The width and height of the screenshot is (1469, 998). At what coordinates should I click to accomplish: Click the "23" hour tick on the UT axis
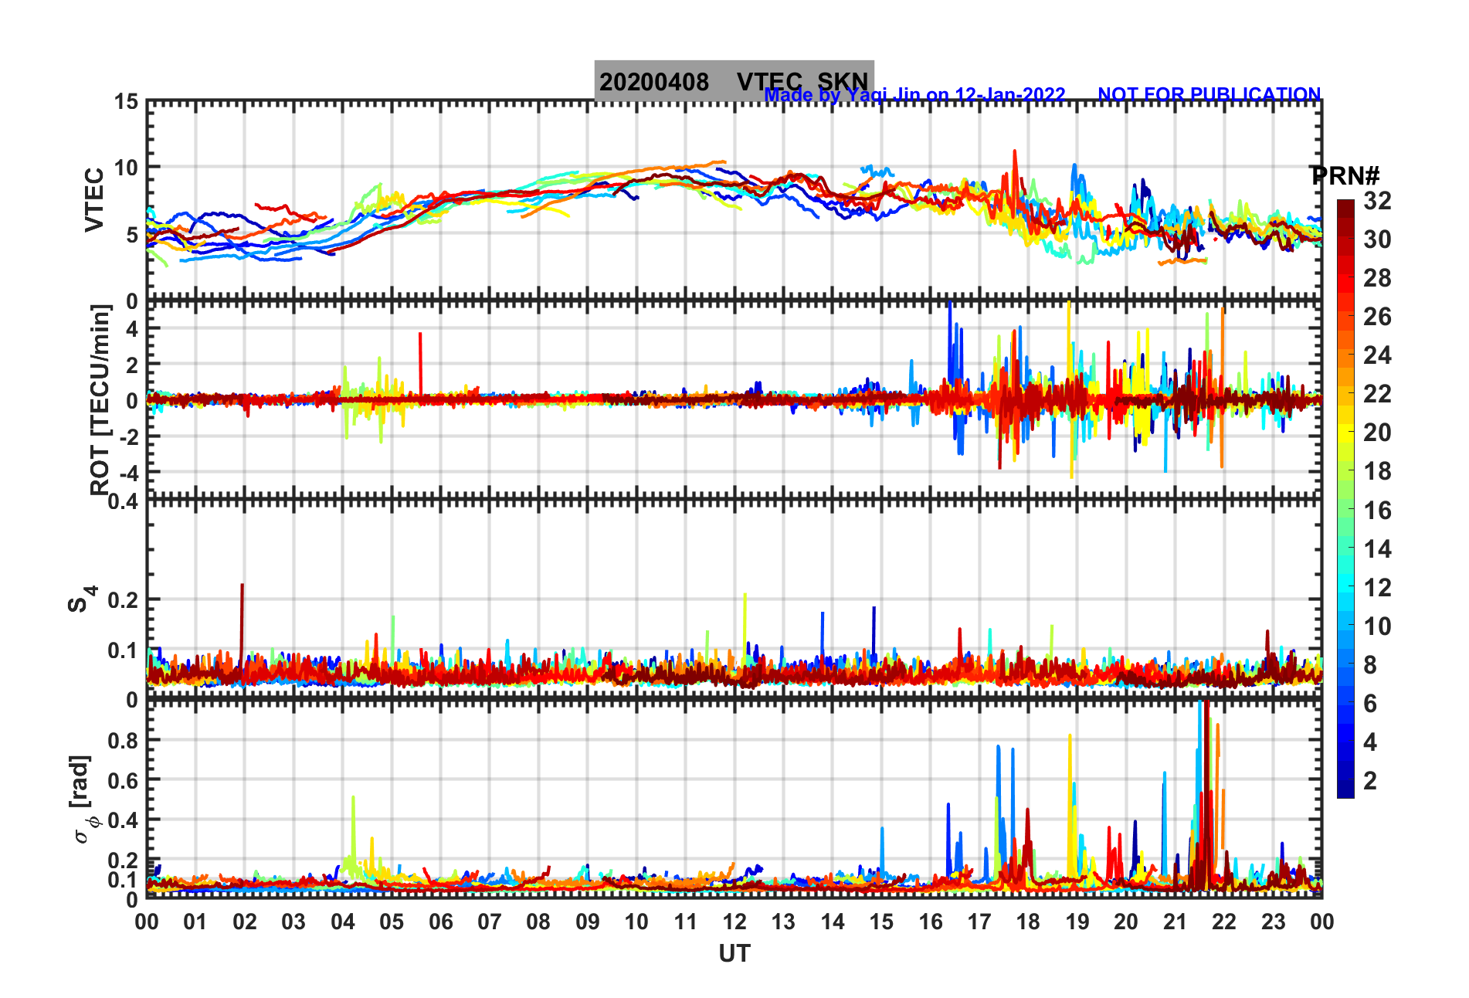1274,922
